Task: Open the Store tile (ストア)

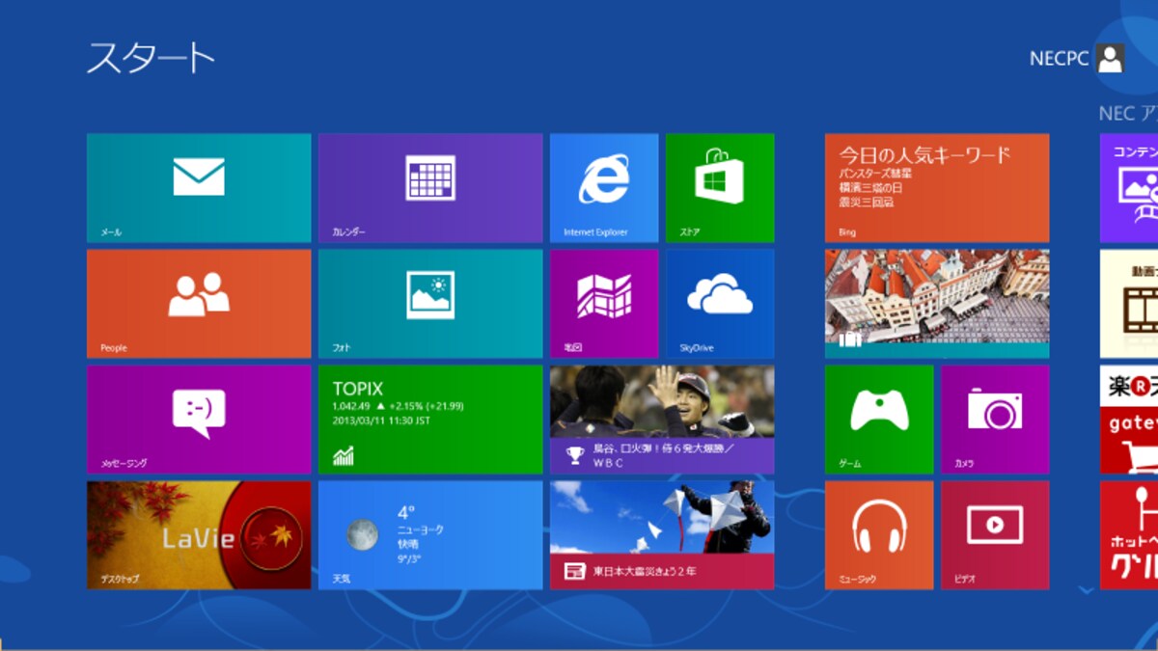Action: click(720, 188)
